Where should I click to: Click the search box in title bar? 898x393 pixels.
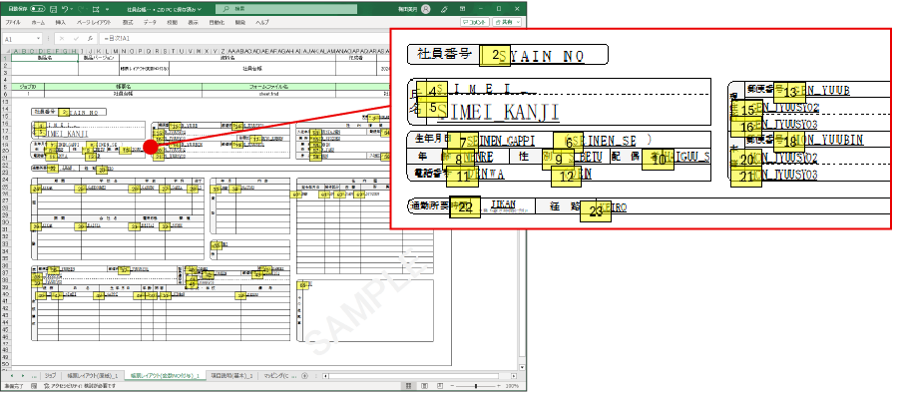[x=287, y=9]
